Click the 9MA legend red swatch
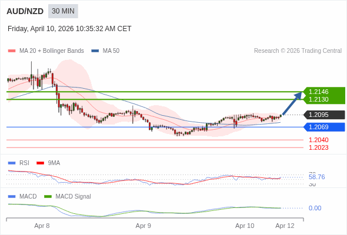Image resolution: width=347 pixels, height=235 pixels. click(x=40, y=163)
